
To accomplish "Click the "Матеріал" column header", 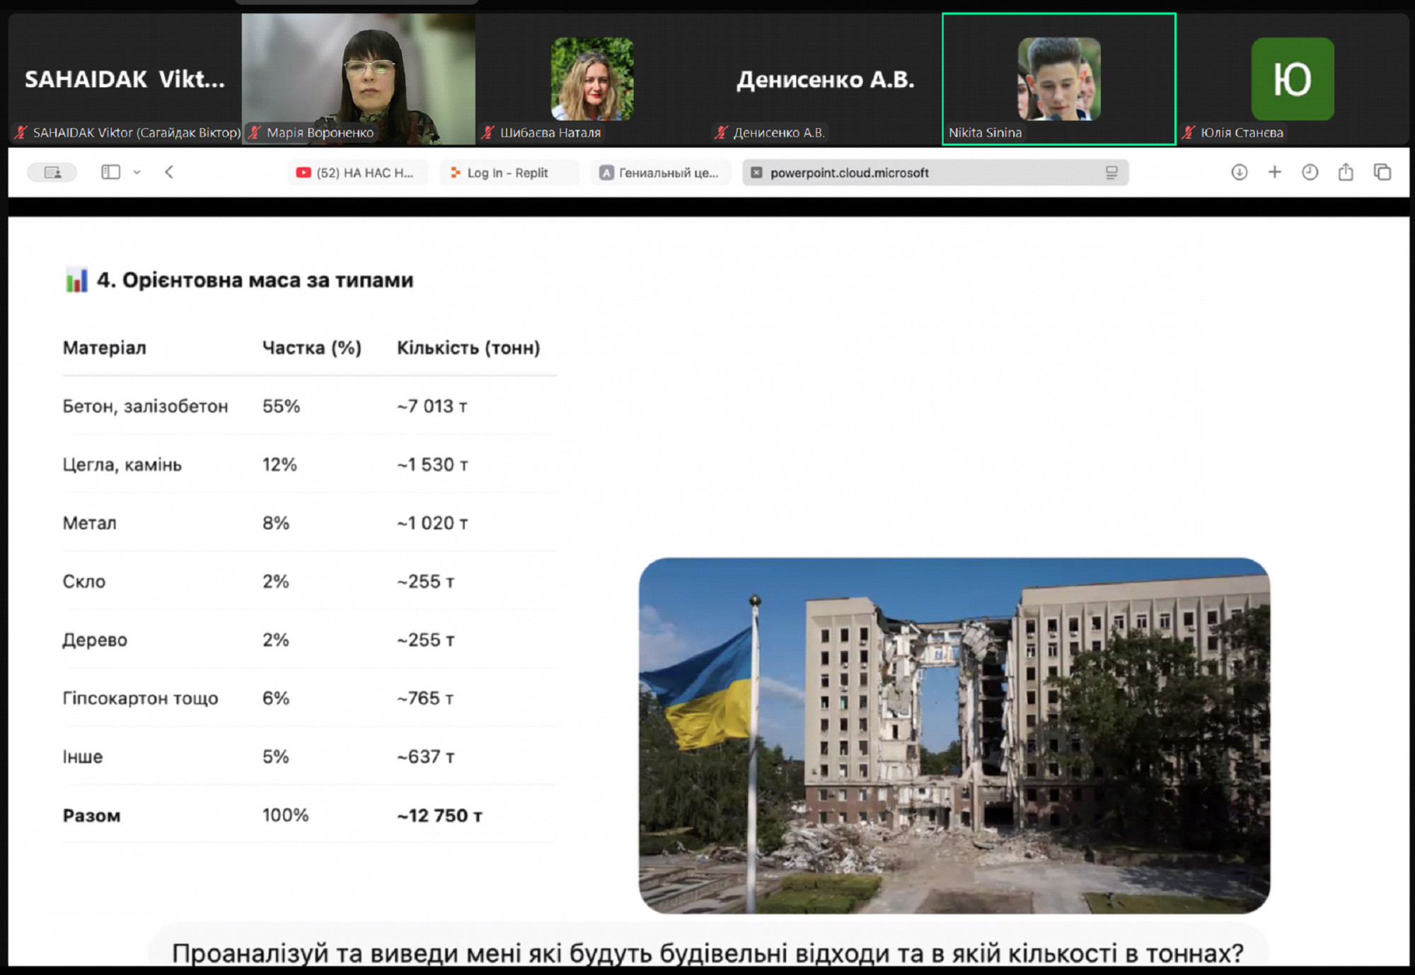I will click(x=105, y=347).
